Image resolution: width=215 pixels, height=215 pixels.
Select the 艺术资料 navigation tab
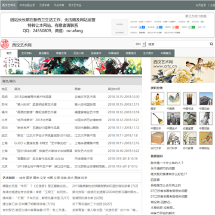point(26,53)
